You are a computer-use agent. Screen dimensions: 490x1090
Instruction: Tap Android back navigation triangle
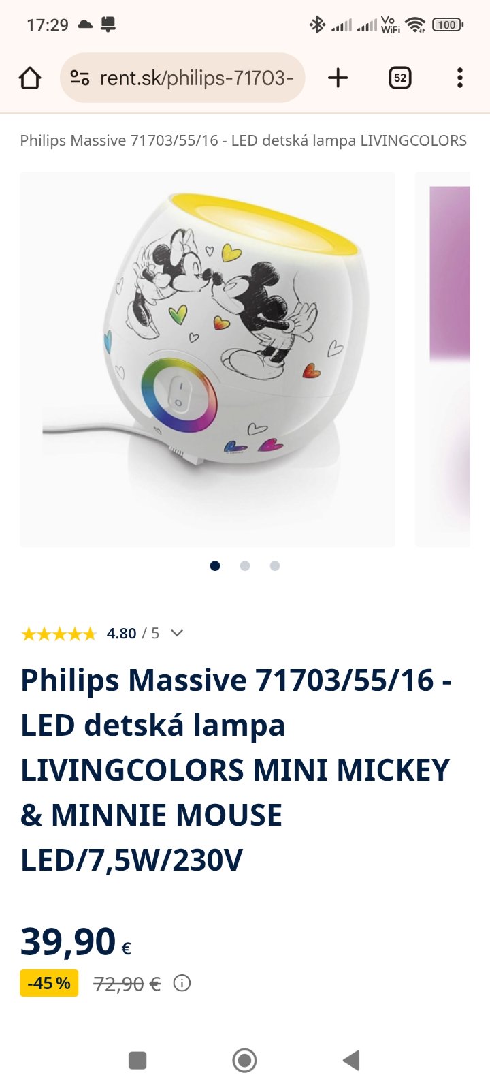[x=351, y=1060]
